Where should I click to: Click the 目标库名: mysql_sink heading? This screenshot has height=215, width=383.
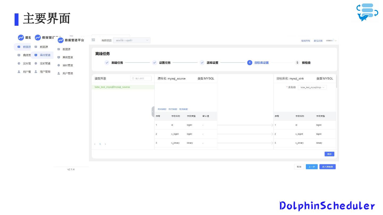pos(290,79)
